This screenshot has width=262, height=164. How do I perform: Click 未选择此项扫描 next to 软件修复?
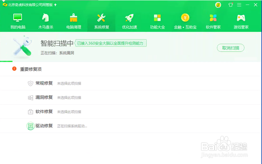pos(69,112)
